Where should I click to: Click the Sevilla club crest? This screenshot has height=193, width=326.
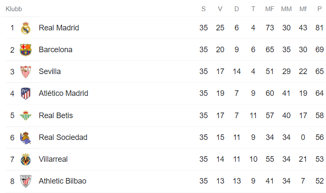pyautogui.click(x=26, y=71)
